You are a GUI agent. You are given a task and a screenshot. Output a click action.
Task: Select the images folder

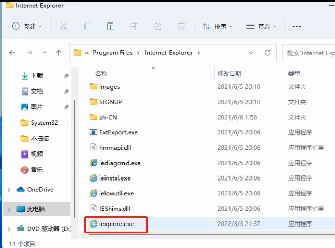pos(104,87)
